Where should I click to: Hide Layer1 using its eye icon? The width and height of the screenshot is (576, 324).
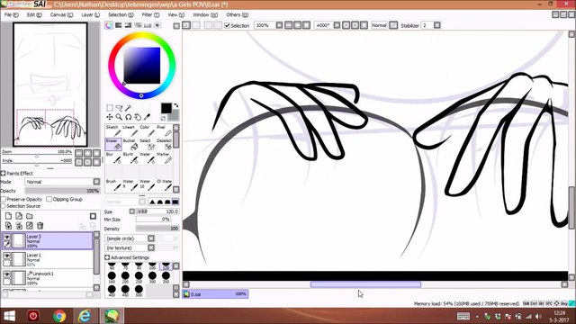6,256
